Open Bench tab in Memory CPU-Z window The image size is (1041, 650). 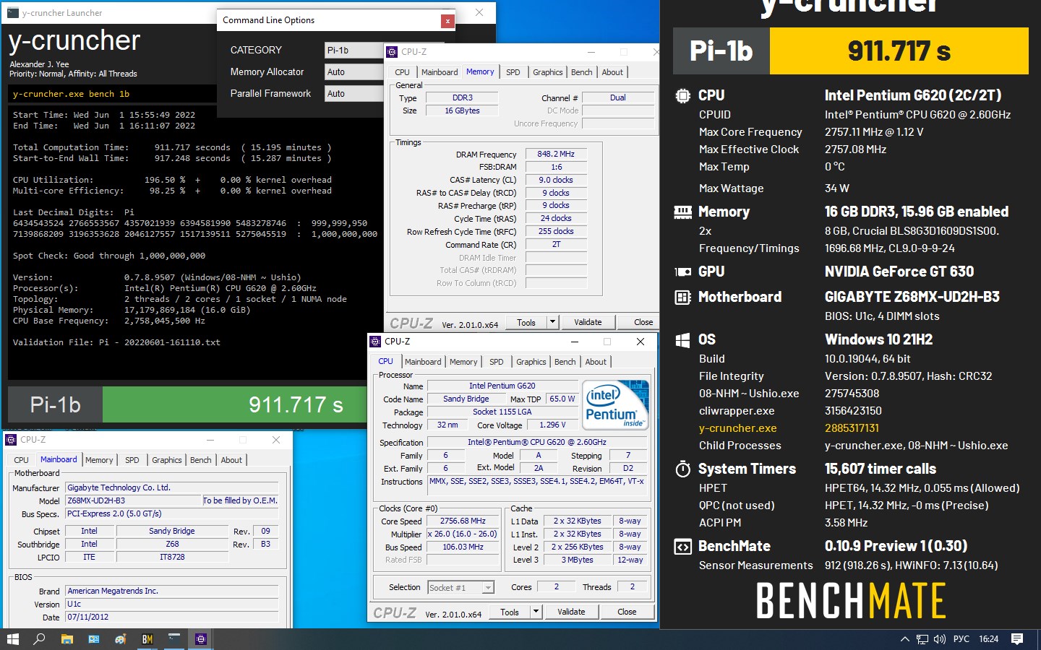click(581, 72)
